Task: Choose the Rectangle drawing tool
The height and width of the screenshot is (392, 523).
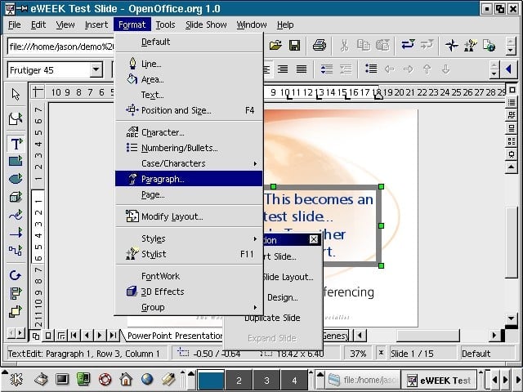Action: point(16,161)
